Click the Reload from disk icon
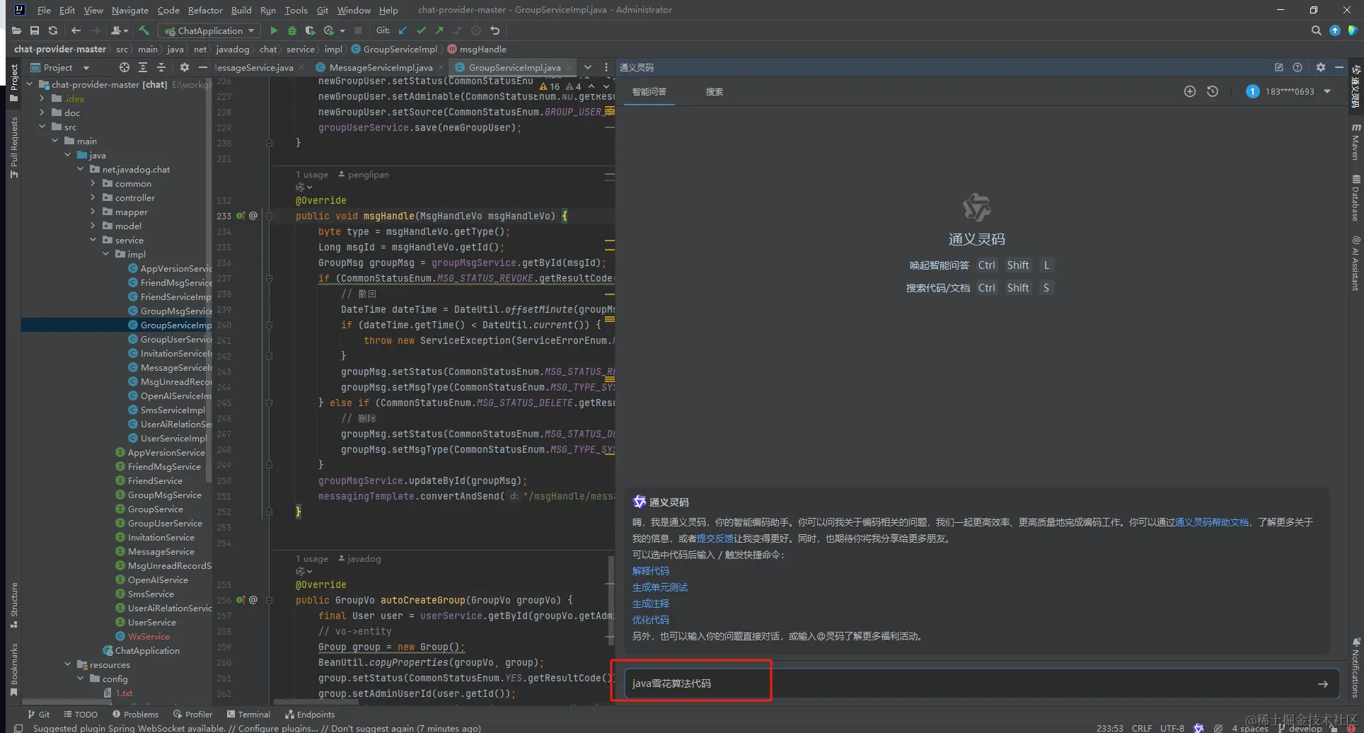The height and width of the screenshot is (733, 1364). pos(53,30)
